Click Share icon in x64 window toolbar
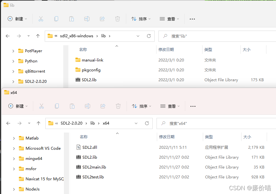 click(103, 106)
